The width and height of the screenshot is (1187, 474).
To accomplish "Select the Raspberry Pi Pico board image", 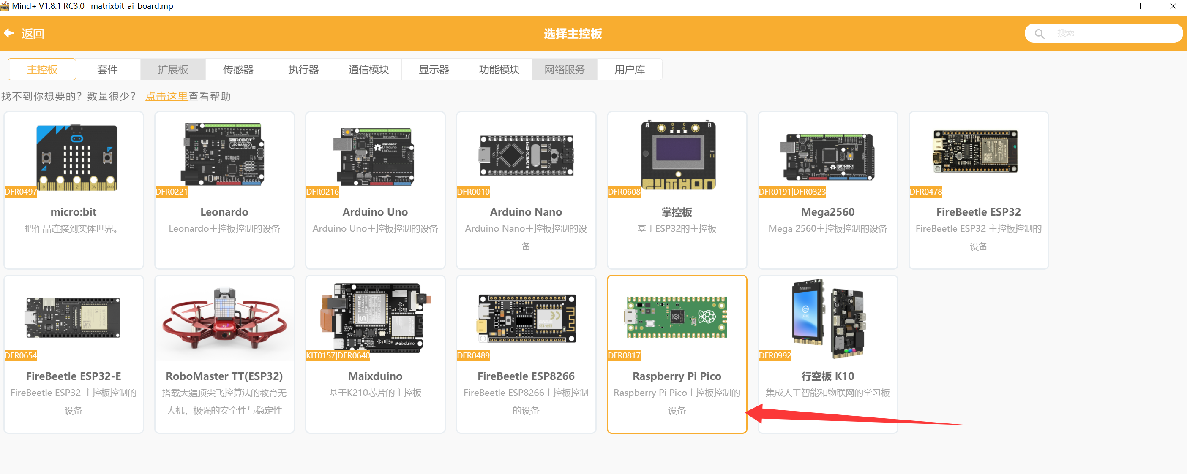I will tap(676, 317).
